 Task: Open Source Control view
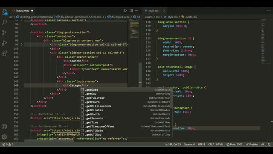[4, 33]
